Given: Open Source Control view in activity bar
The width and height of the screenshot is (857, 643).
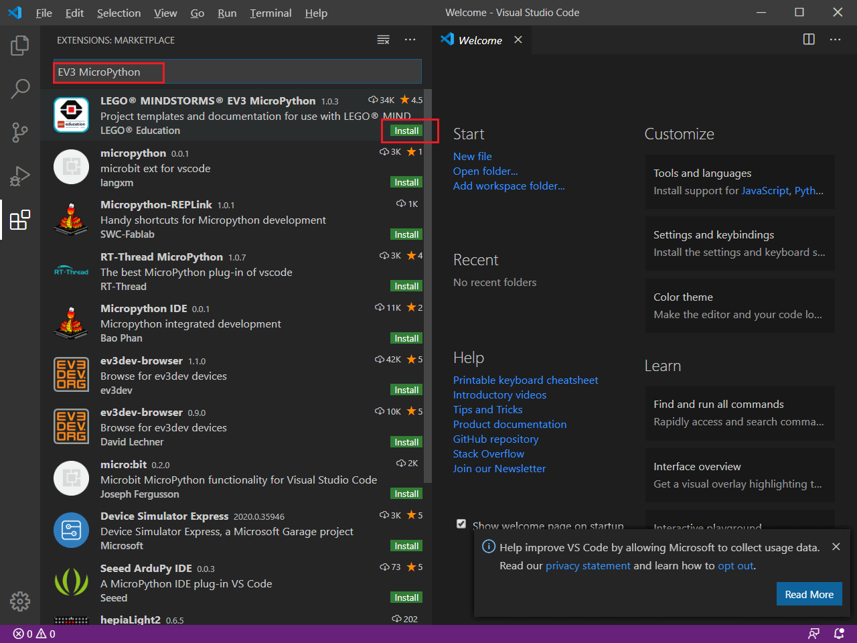Looking at the screenshot, I should [x=20, y=132].
